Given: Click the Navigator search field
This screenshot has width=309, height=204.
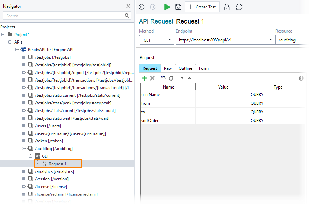Looking at the screenshot, I should point(62,16).
